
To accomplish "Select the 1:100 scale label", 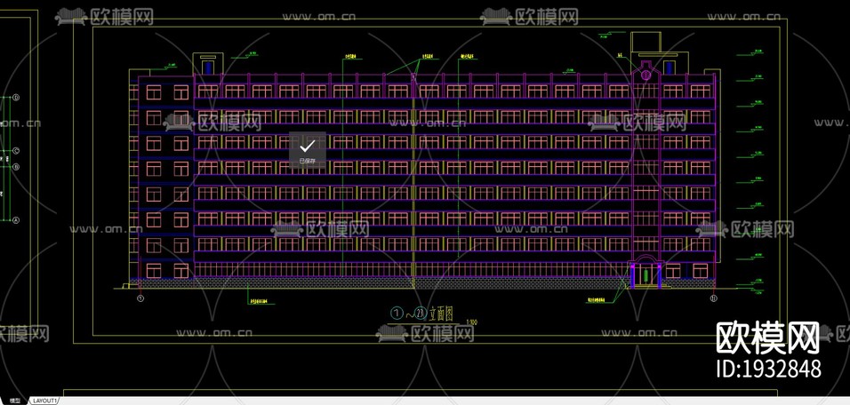I will coord(471,322).
